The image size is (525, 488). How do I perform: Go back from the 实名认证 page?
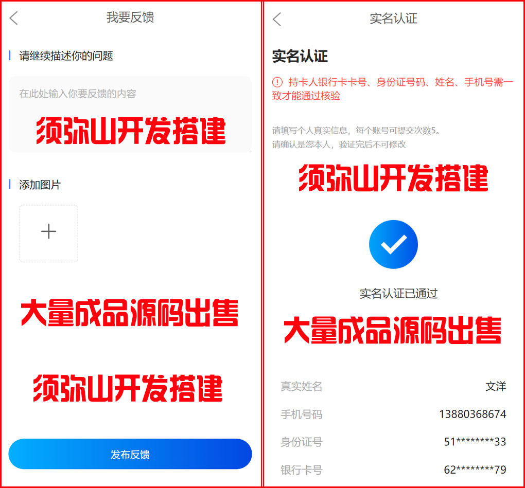(x=277, y=19)
